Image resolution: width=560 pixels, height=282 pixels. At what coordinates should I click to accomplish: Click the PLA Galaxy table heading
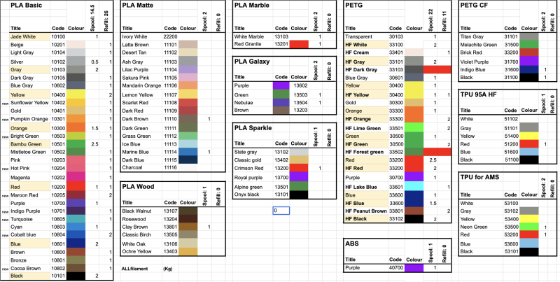(252, 62)
